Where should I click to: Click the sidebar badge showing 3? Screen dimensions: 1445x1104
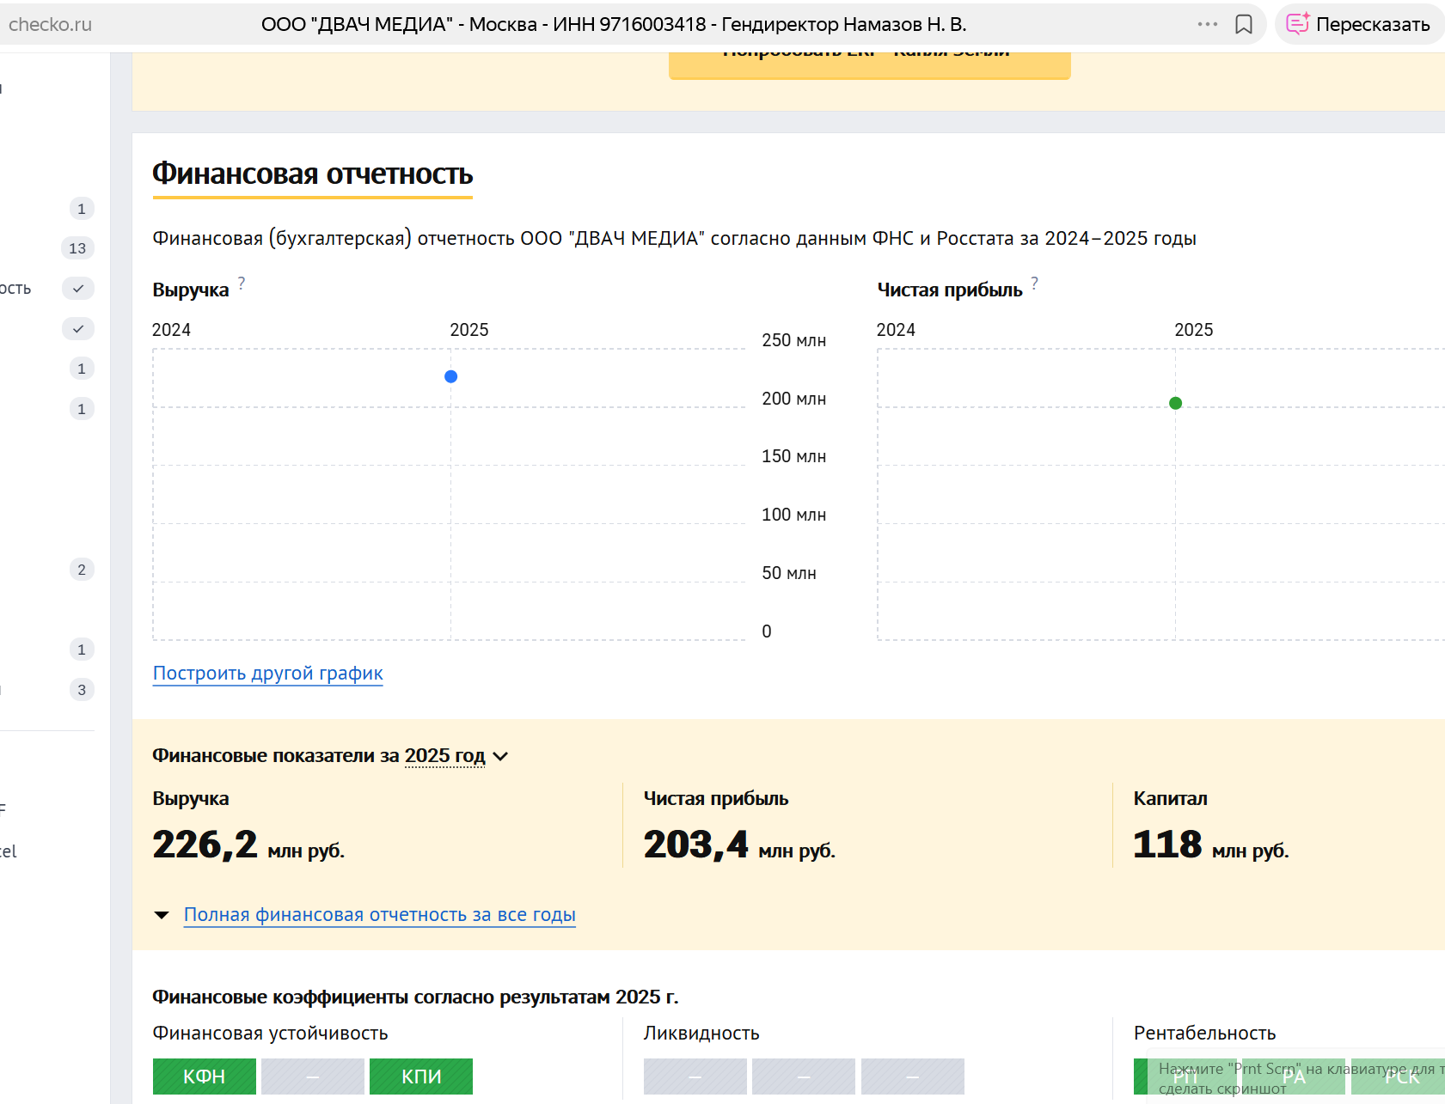[x=82, y=690]
